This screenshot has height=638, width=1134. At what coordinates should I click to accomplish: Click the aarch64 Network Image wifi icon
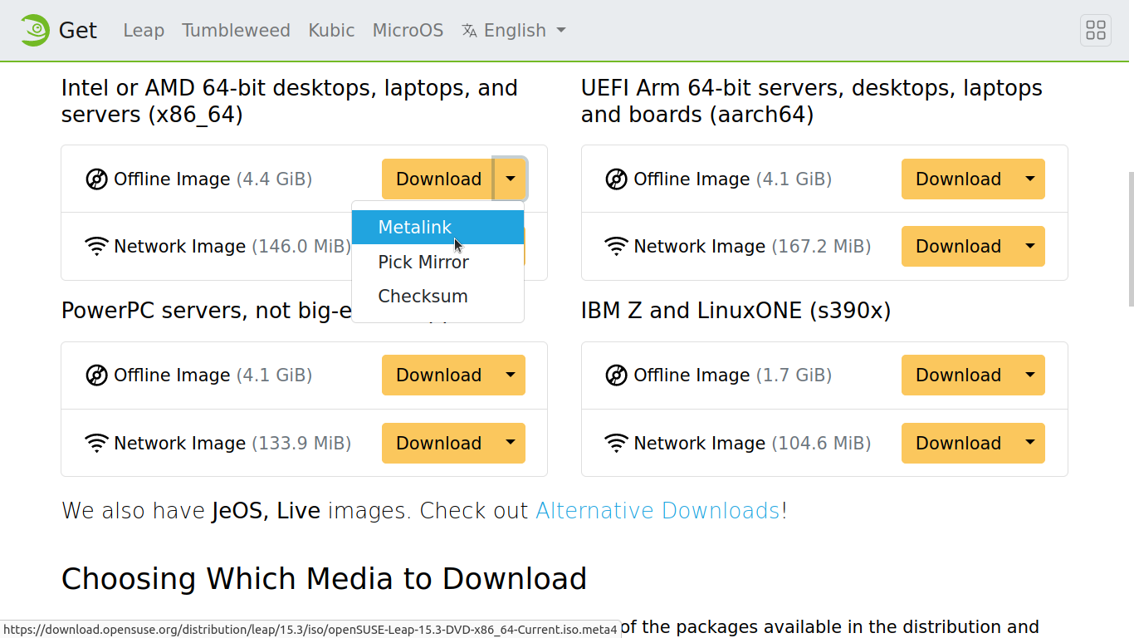tap(616, 247)
